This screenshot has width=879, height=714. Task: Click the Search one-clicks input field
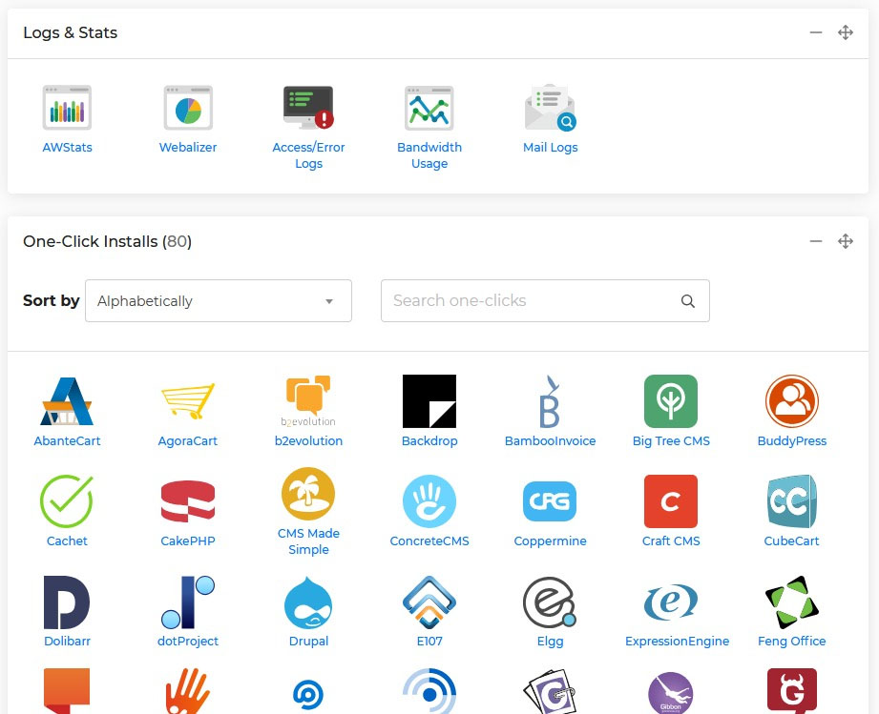tap(530, 301)
